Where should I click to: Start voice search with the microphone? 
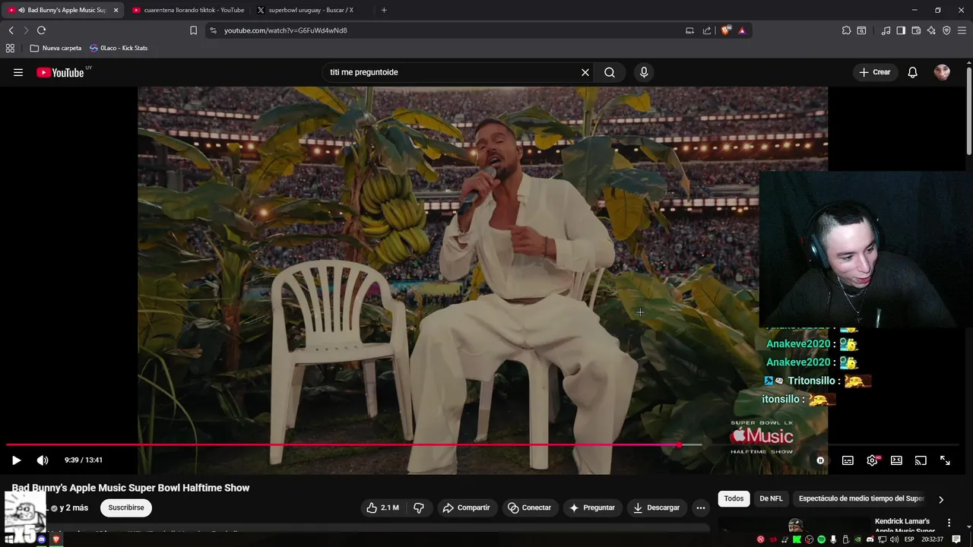tap(644, 72)
